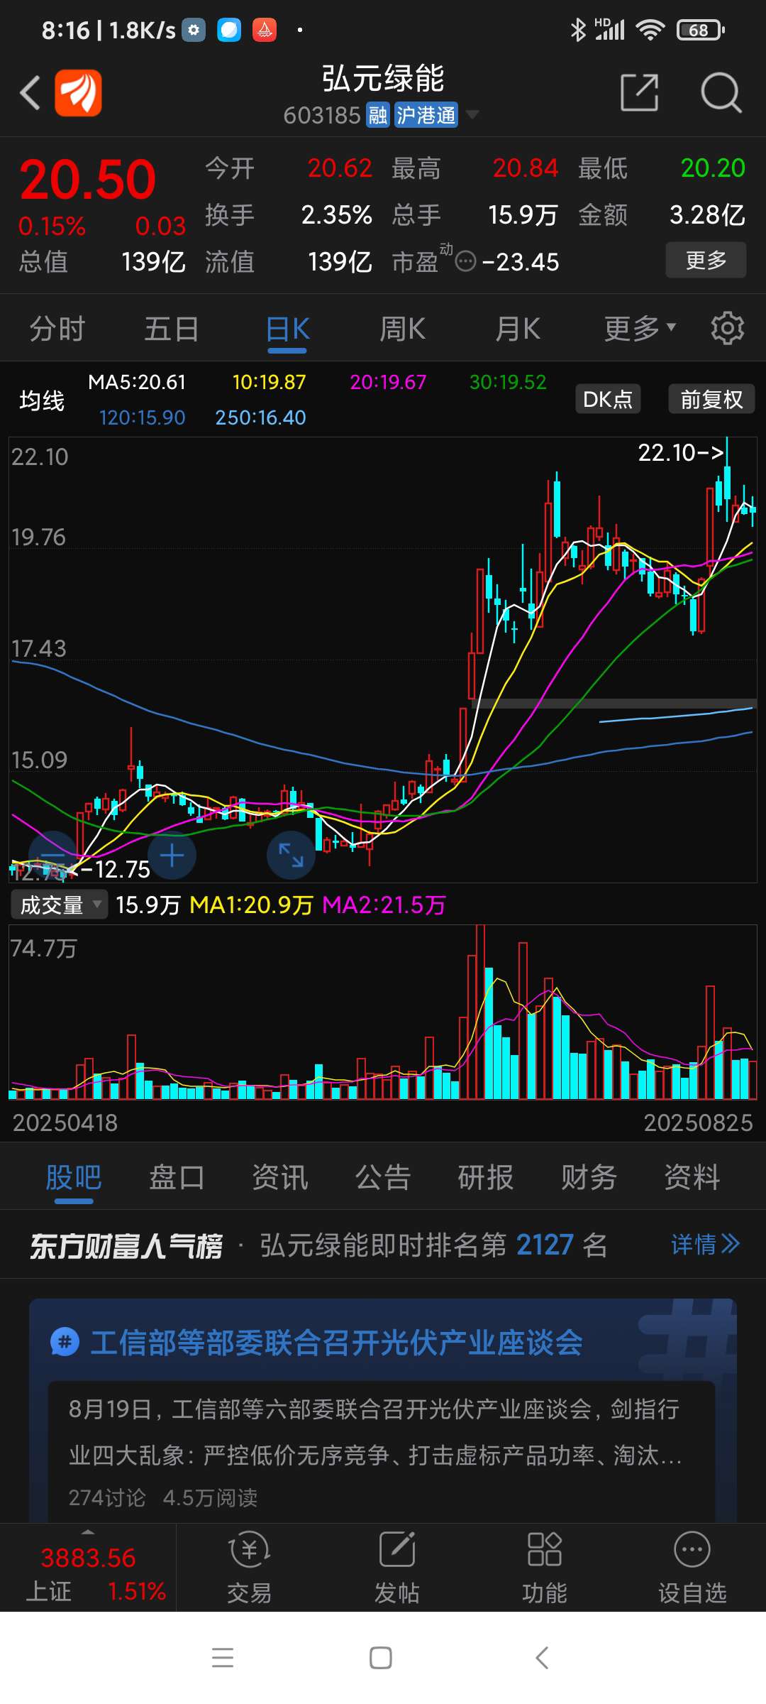The image size is (766, 1704).
Task: Open 详情 popularity ranking link
Action: click(x=706, y=1244)
